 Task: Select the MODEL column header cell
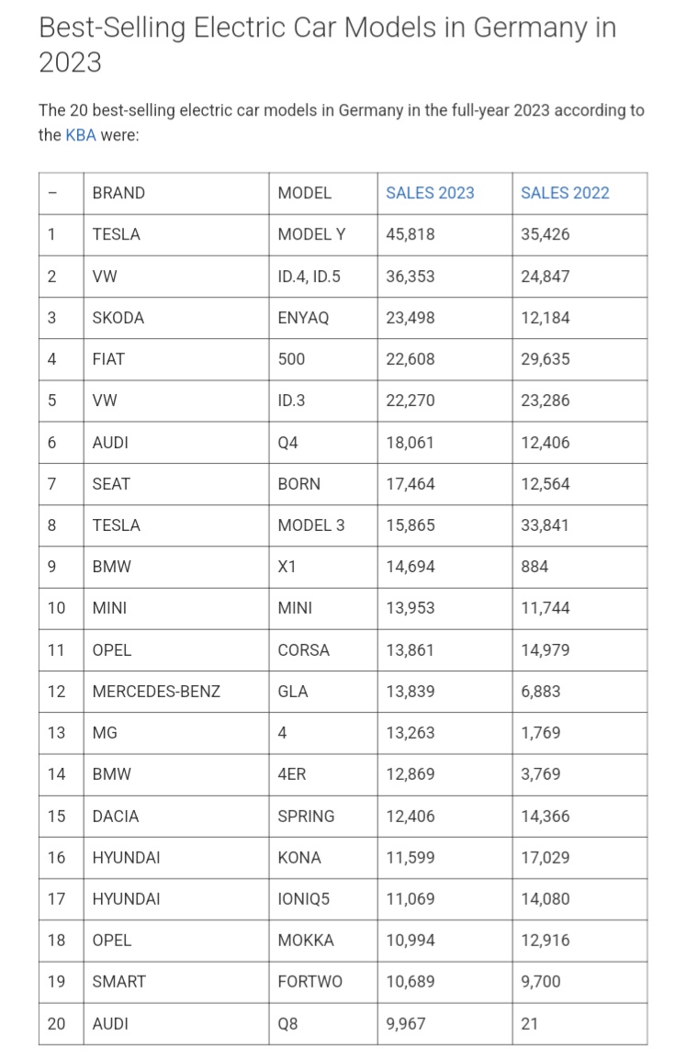(304, 193)
